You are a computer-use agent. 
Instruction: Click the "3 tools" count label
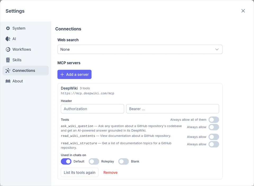[85, 88]
